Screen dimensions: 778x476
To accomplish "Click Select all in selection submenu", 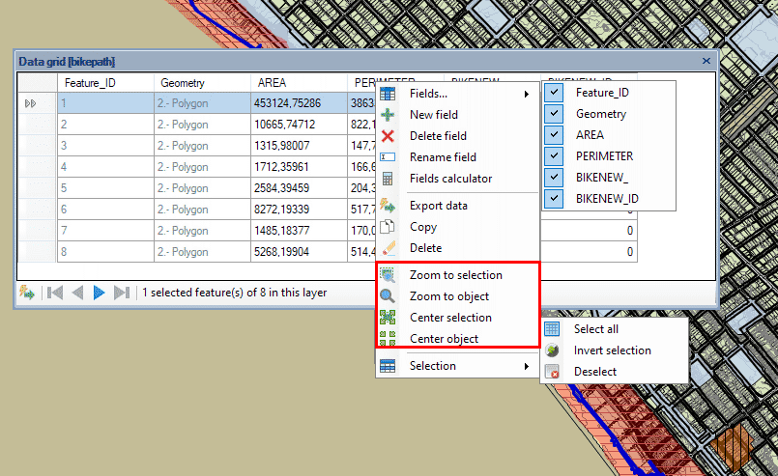I will [x=595, y=329].
